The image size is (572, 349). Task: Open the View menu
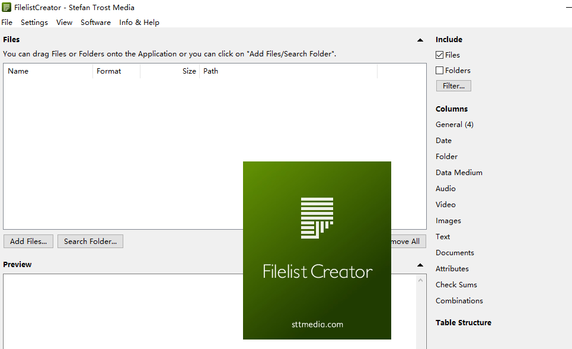pos(64,23)
